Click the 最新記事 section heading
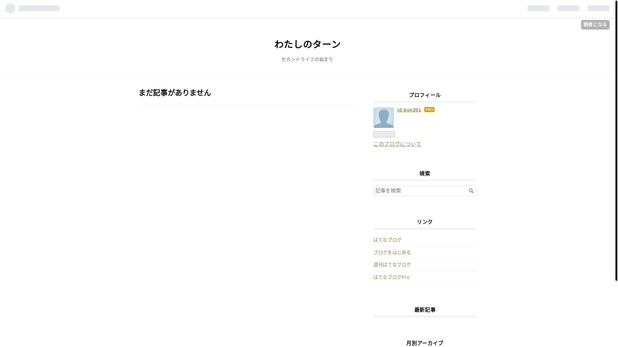The height and width of the screenshot is (347, 618). point(425,310)
